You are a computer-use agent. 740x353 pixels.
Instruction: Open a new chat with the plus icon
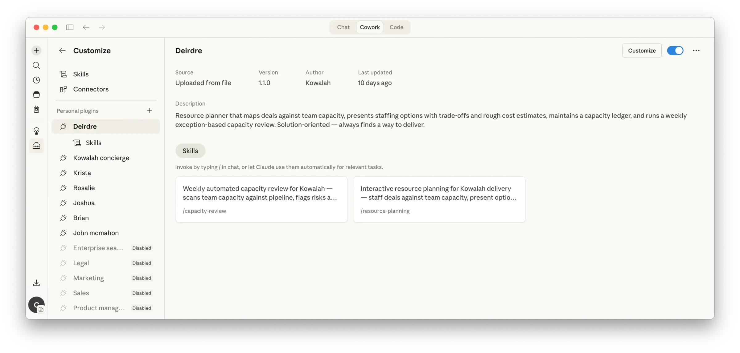[x=36, y=50]
